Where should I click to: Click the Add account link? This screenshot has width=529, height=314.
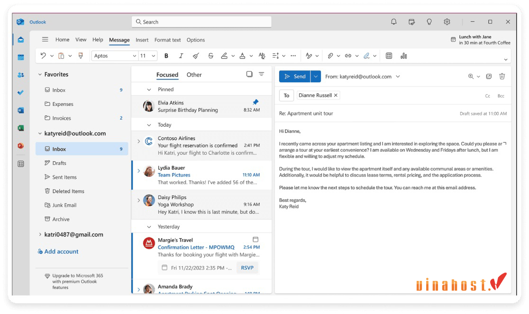[x=58, y=252]
